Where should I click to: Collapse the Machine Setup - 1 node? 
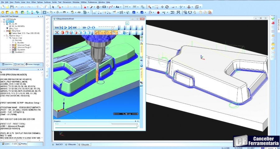click(x=4, y=35)
